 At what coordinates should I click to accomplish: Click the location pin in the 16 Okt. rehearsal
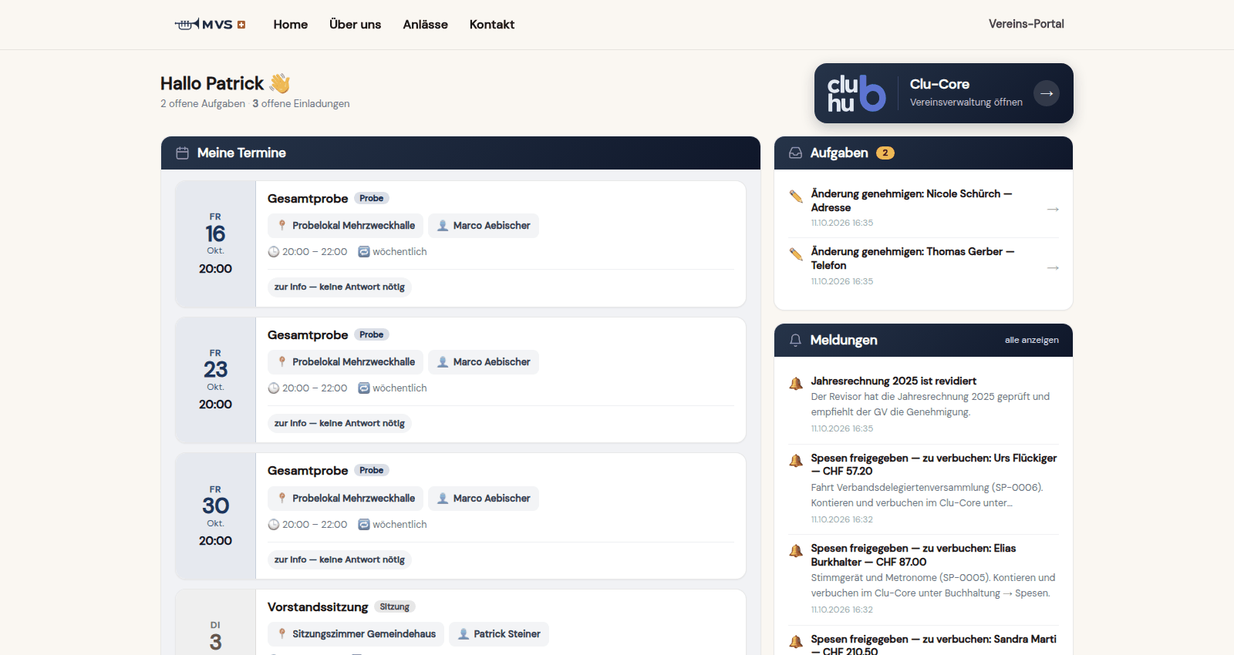pyautogui.click(x=282, y=226)
